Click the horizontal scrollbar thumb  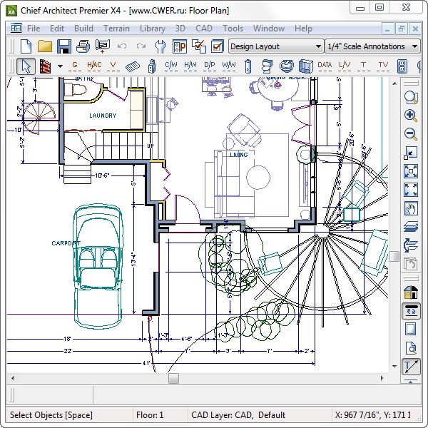(x=173, y=379)
